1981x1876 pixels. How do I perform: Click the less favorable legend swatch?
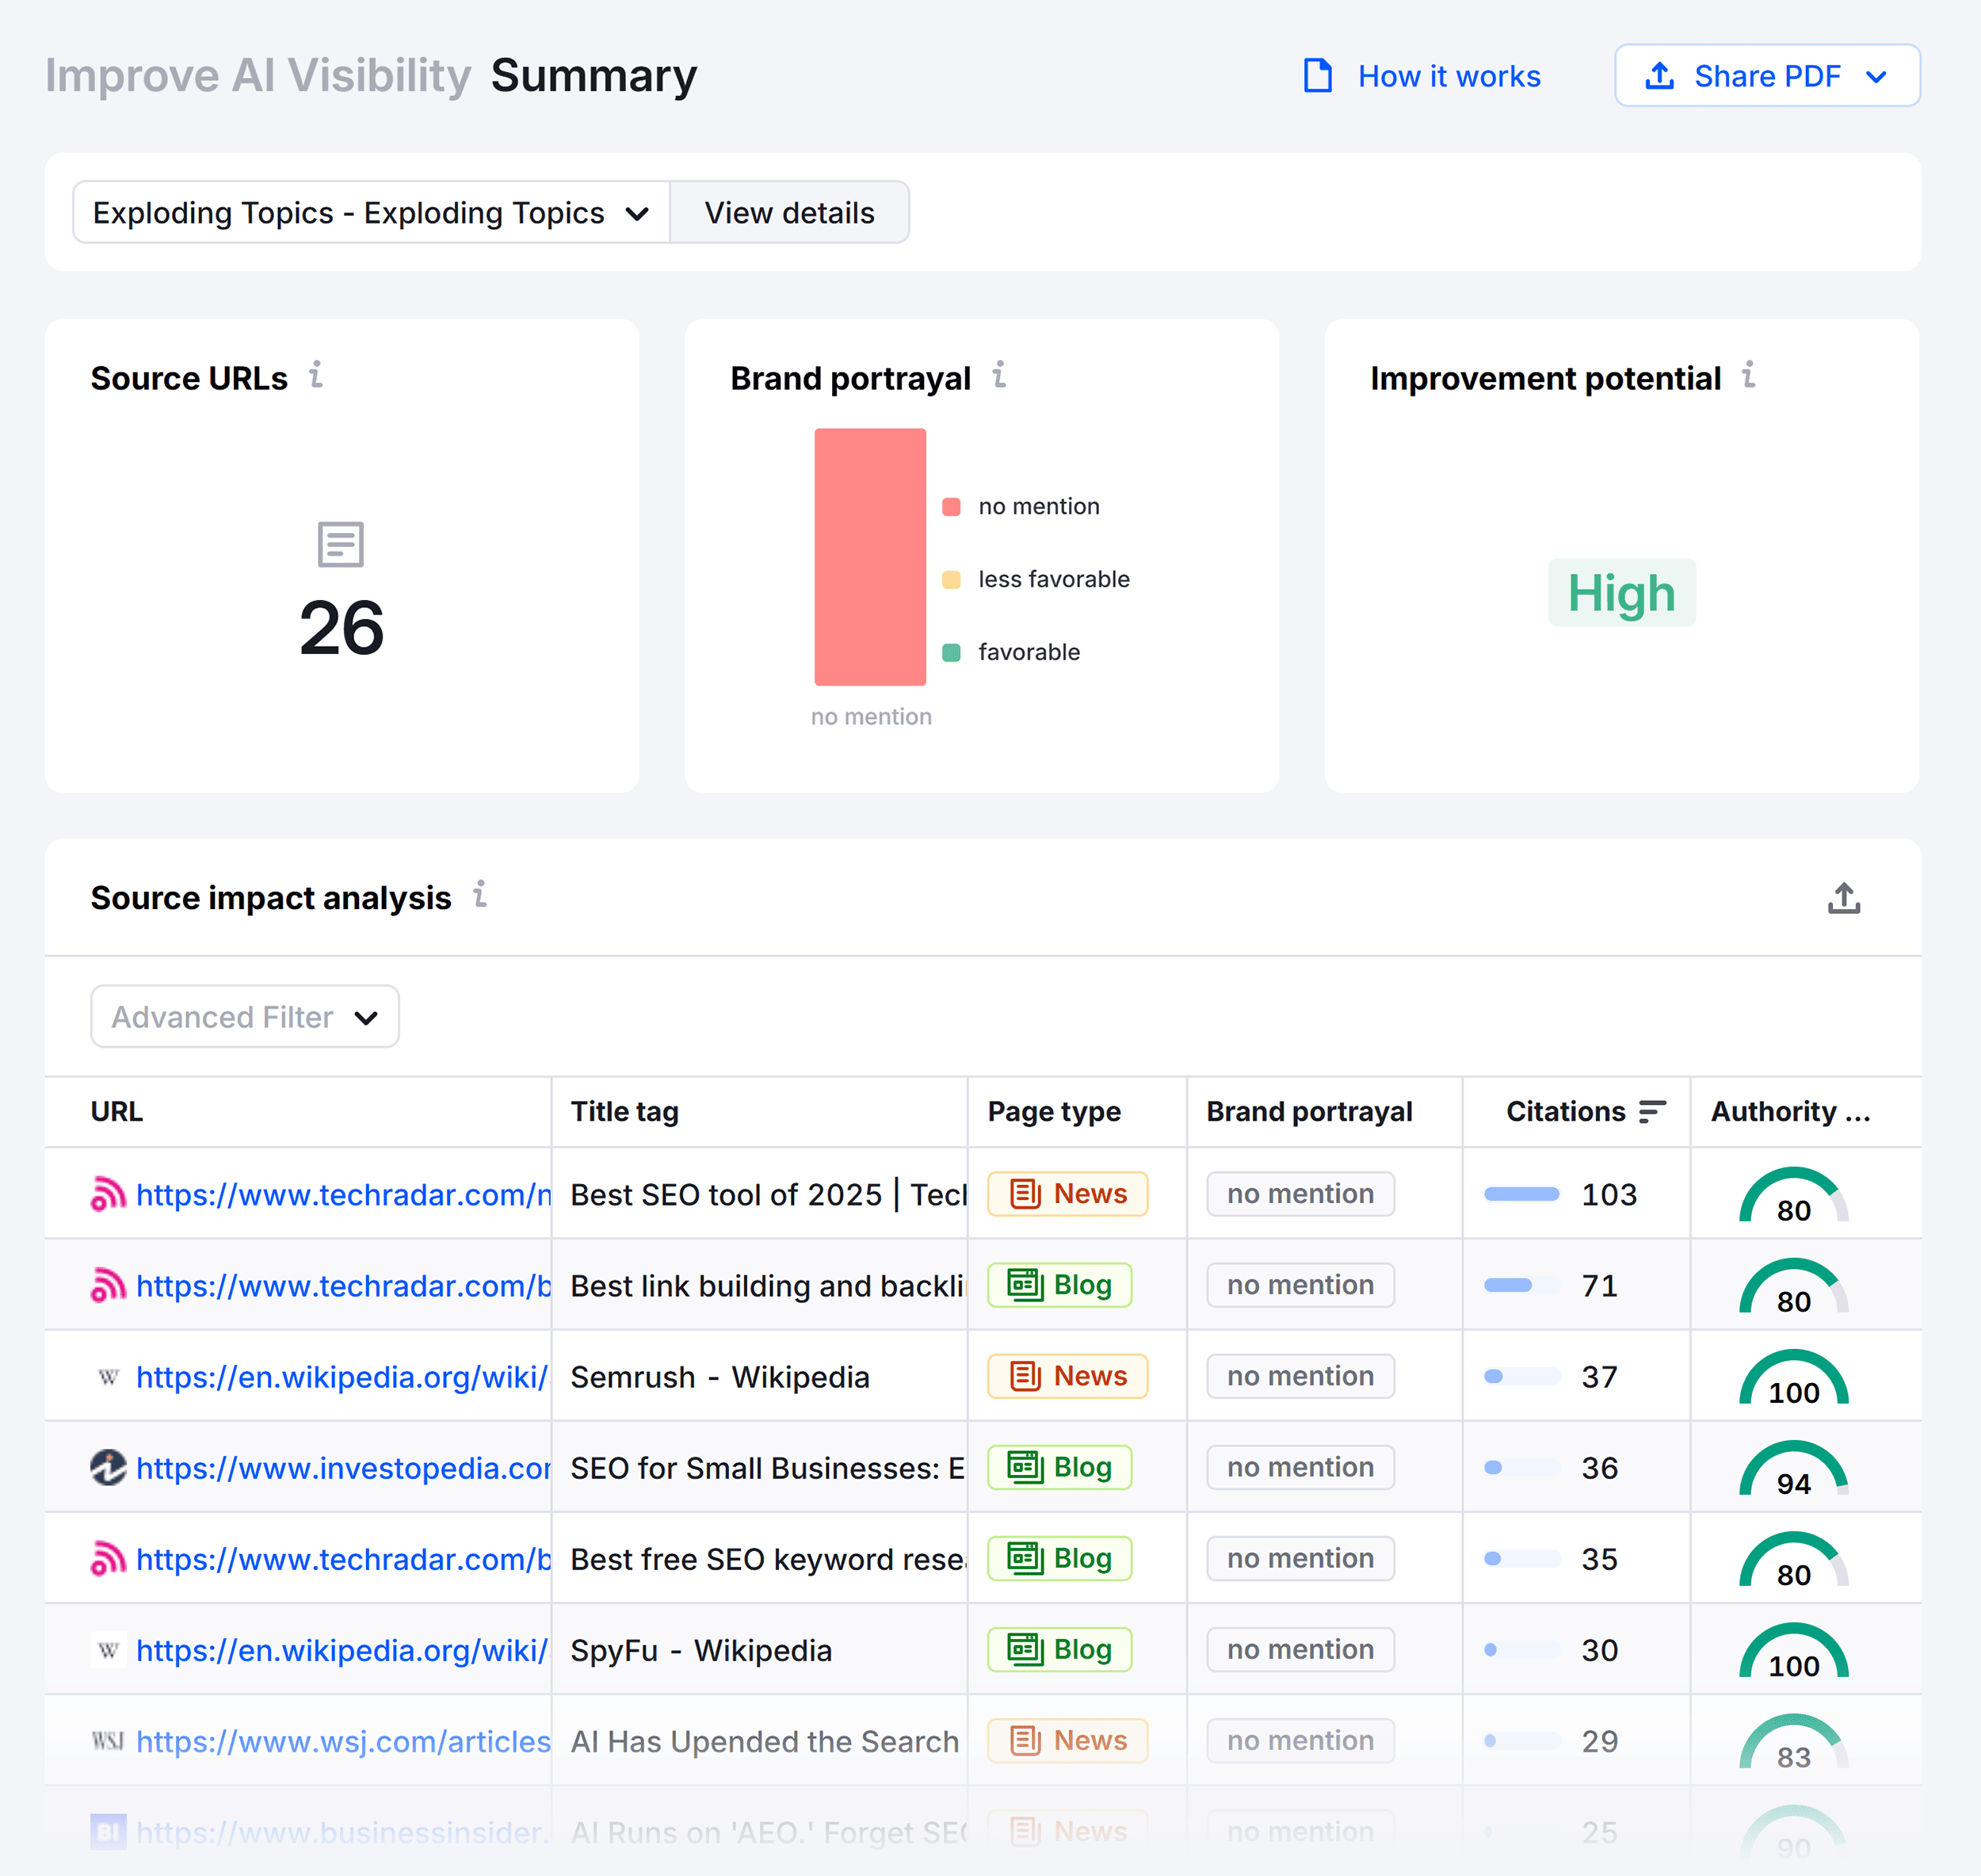951,580
